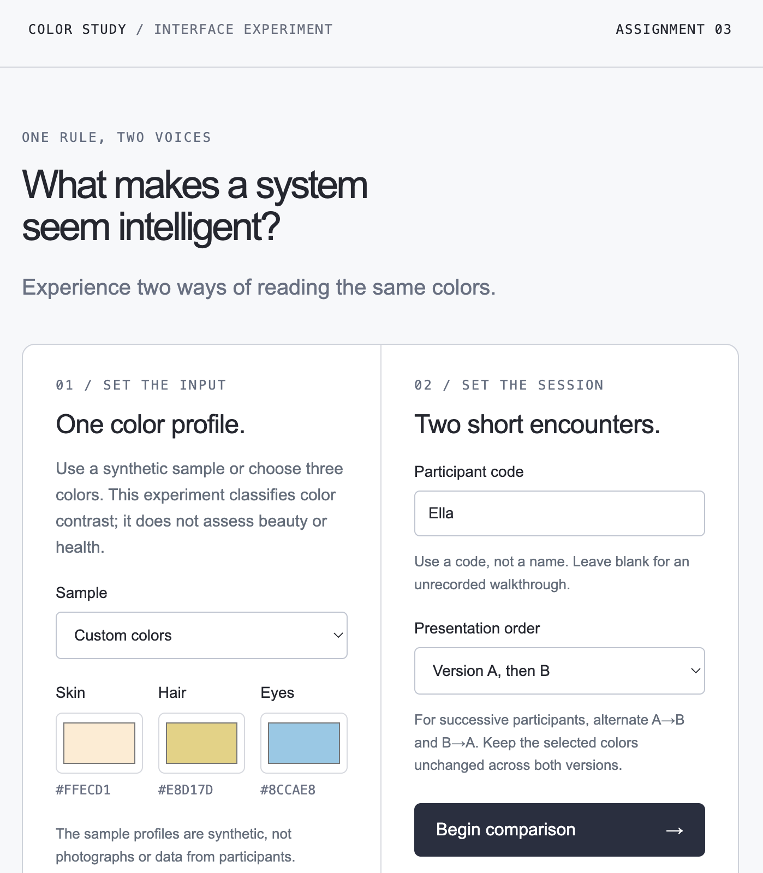
Task: Click the Presentation order label
Action: point(477,629)
